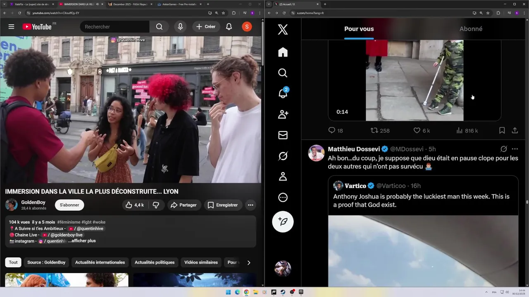Open X profile person icon
The width and height of the screenshot is (529, 297).
pos(283,177)
